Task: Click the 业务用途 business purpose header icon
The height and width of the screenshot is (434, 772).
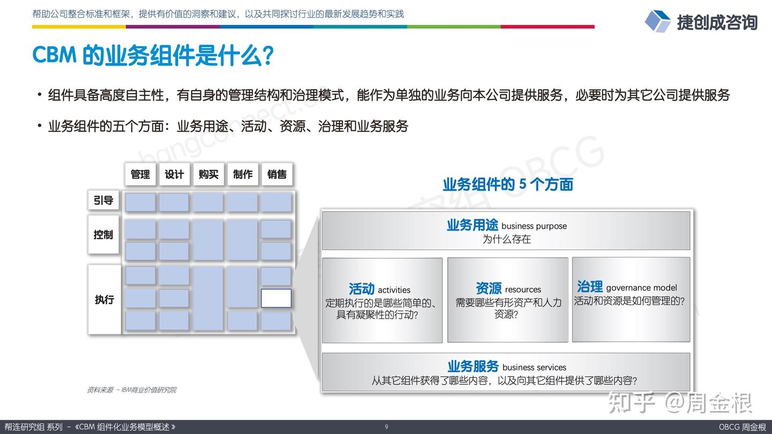Action: coord(472,225)
